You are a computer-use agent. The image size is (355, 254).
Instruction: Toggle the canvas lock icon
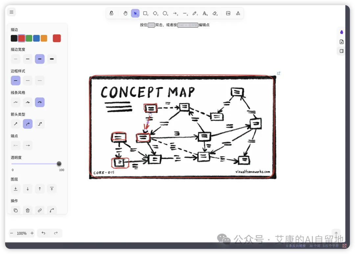pos(111,13)
